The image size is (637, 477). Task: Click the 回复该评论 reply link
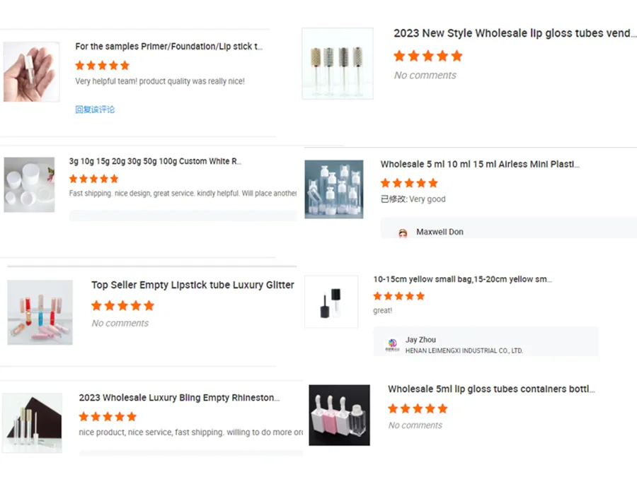pyautogui.click(x=95, y=110)
